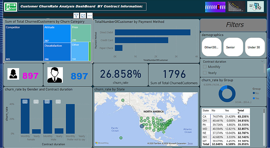Click the female silhouette icon

[13, 74]
